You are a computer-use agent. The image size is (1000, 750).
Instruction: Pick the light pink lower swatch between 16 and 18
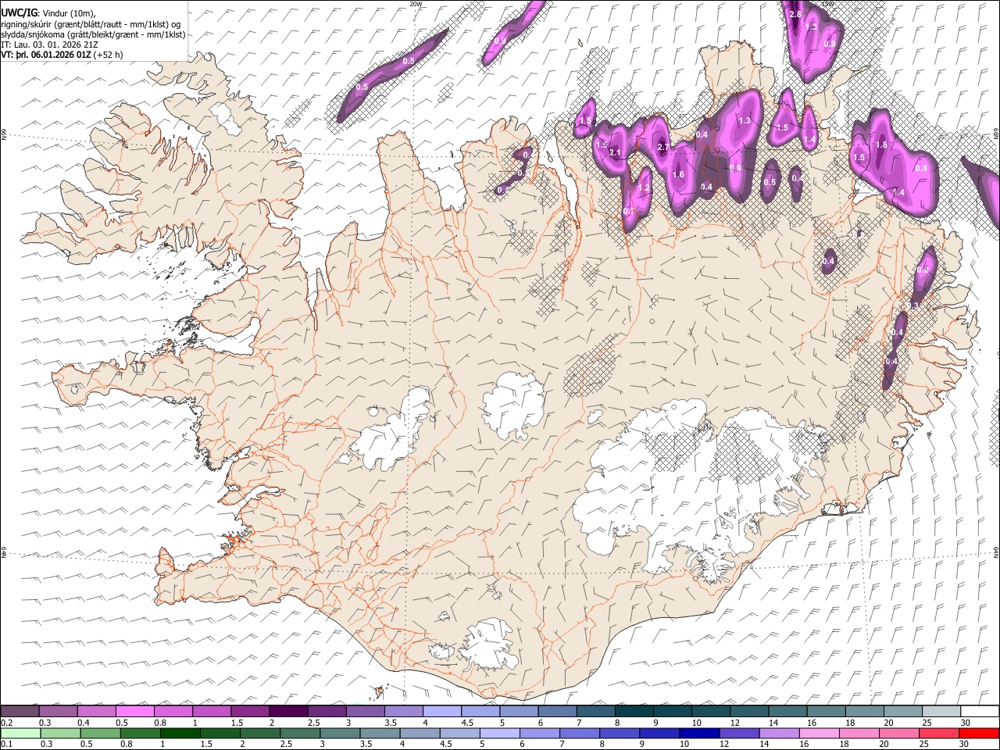pyautogui.click(x=819, y=733)
